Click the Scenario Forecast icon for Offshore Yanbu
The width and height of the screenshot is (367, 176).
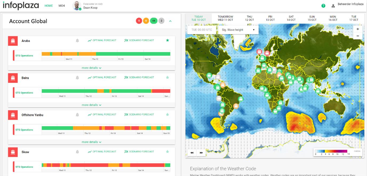click(126, 115)
